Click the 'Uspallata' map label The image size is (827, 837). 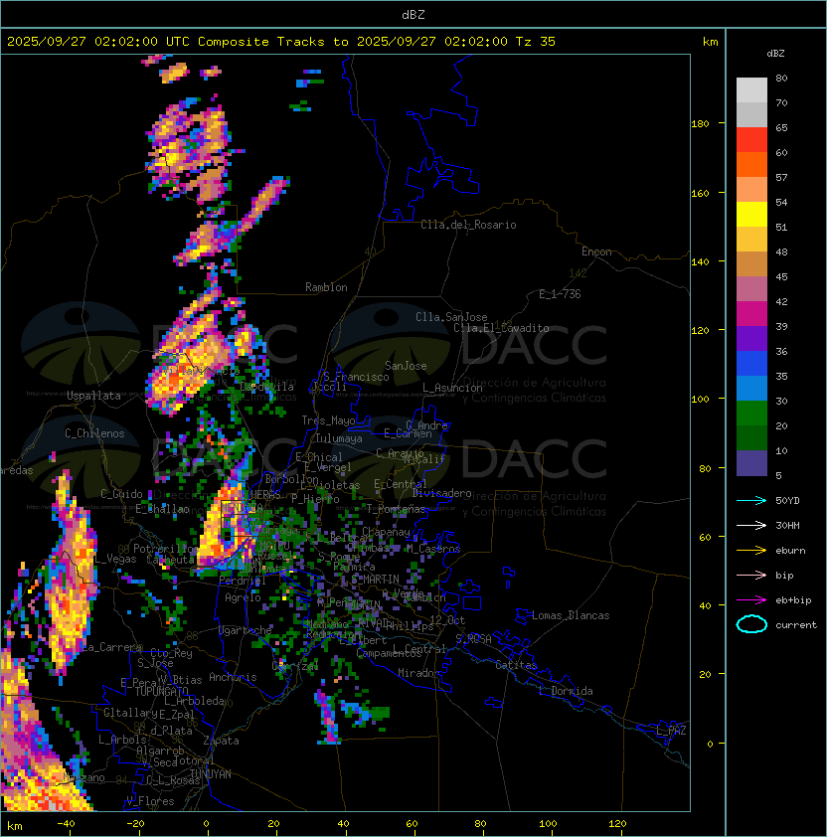94,396
